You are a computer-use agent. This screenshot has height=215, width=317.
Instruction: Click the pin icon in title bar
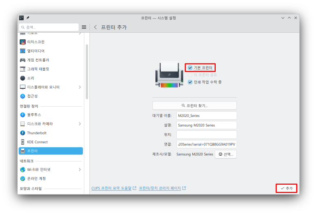[28, 18]
